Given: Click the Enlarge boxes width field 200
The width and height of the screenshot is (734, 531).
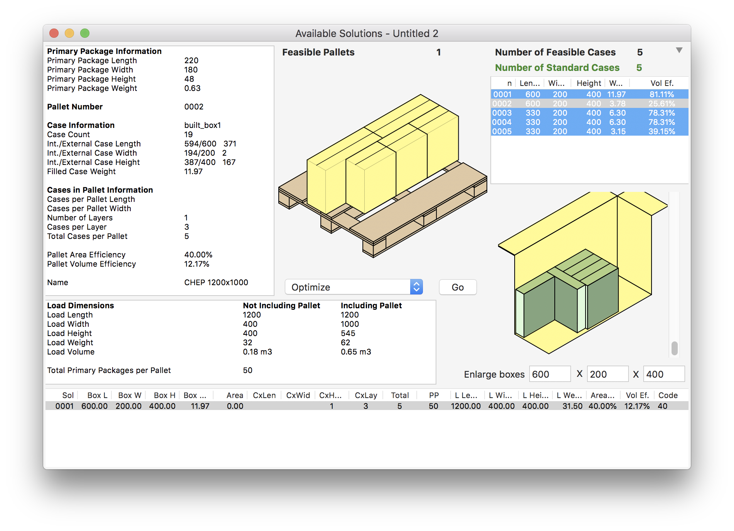Looking at the screenshot, I should coord(608,374).
